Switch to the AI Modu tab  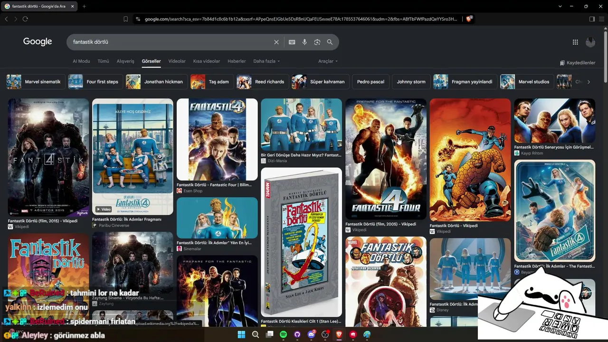tap(81, 61)
